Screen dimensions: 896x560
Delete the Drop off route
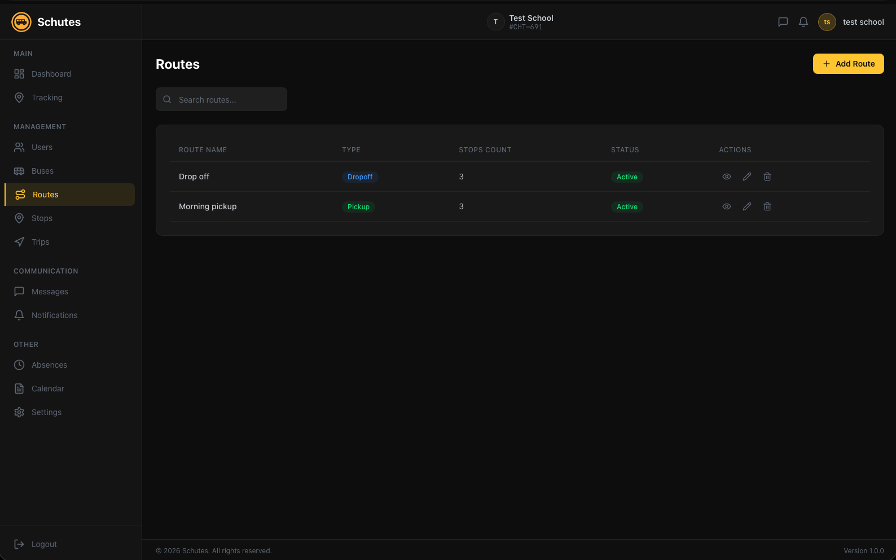pyautogui.click(x=767, y=177)
